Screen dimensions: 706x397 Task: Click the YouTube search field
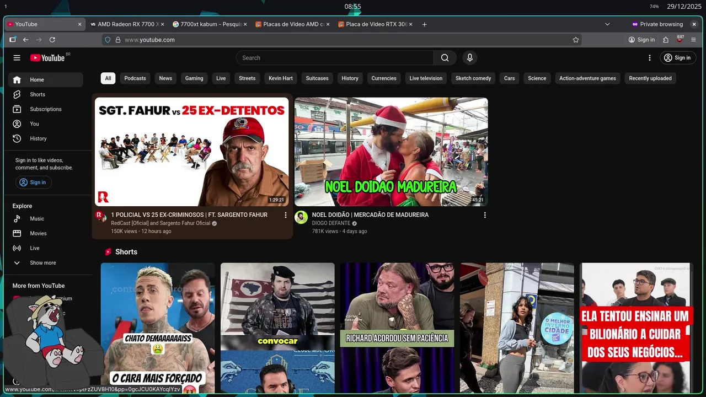(335, 58)
